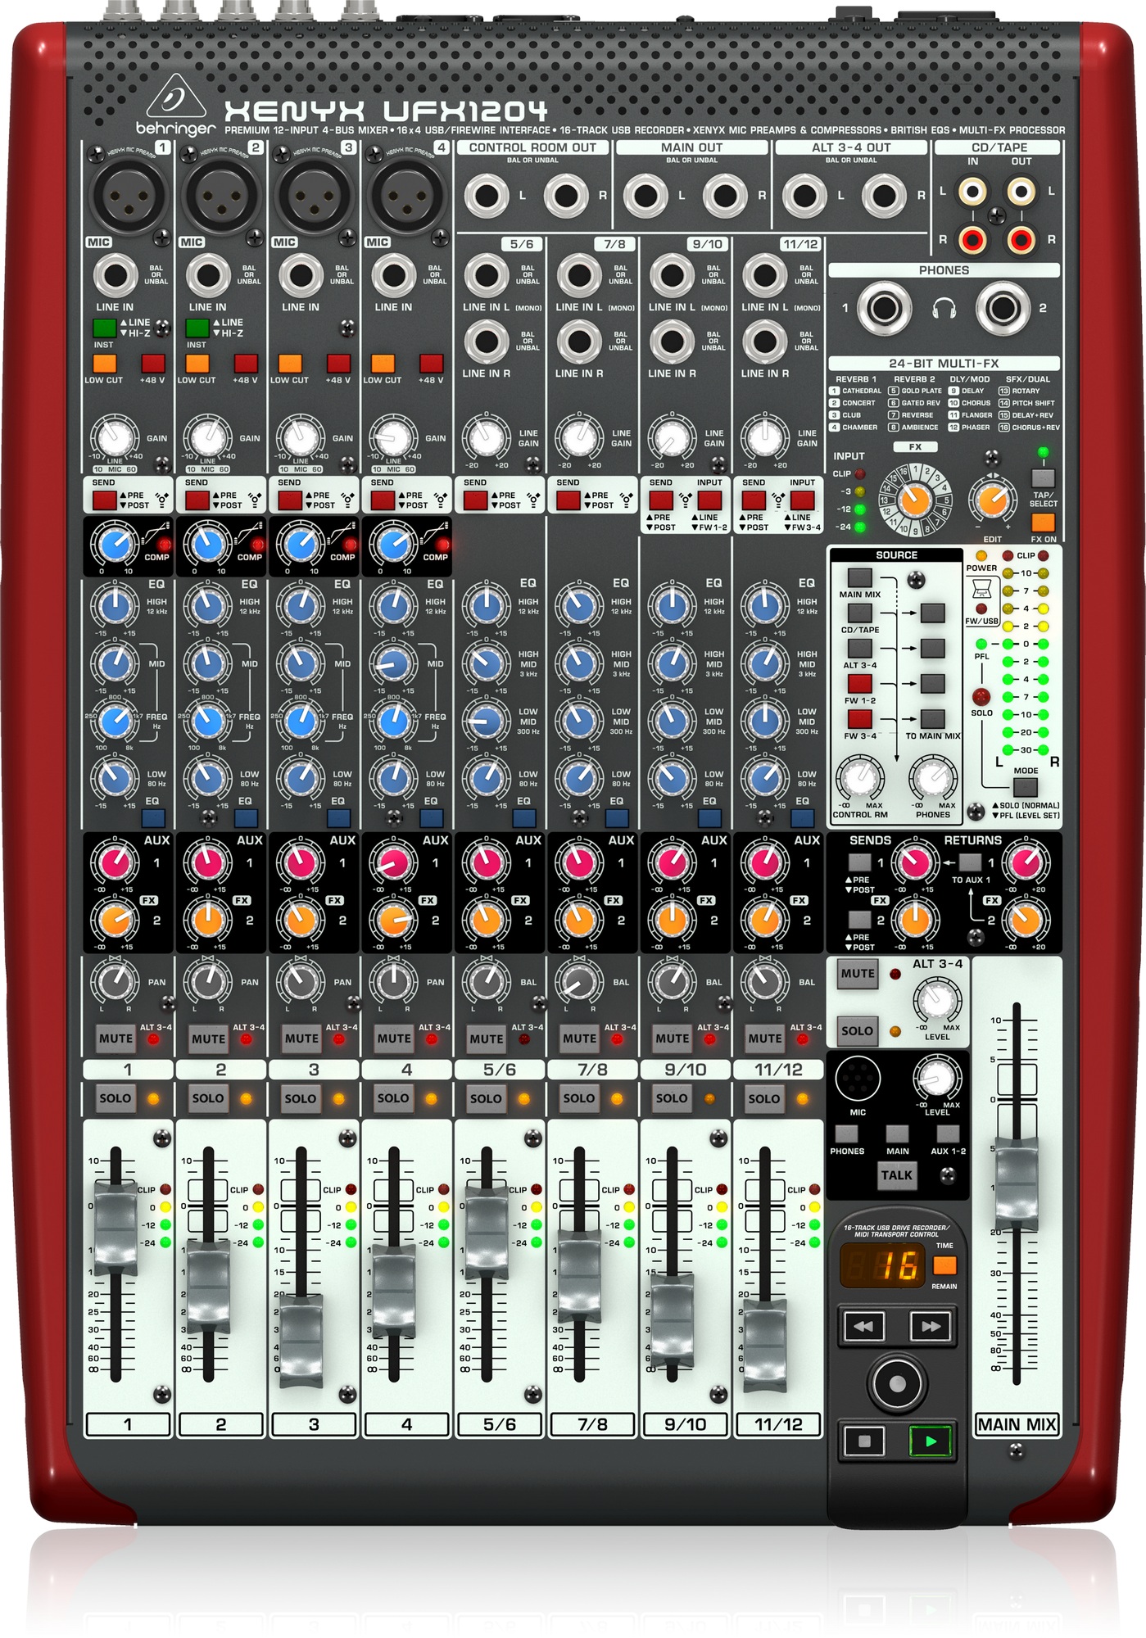
Task: Click the talkback MIC LEVEL knob
Action: [937, 1078]
